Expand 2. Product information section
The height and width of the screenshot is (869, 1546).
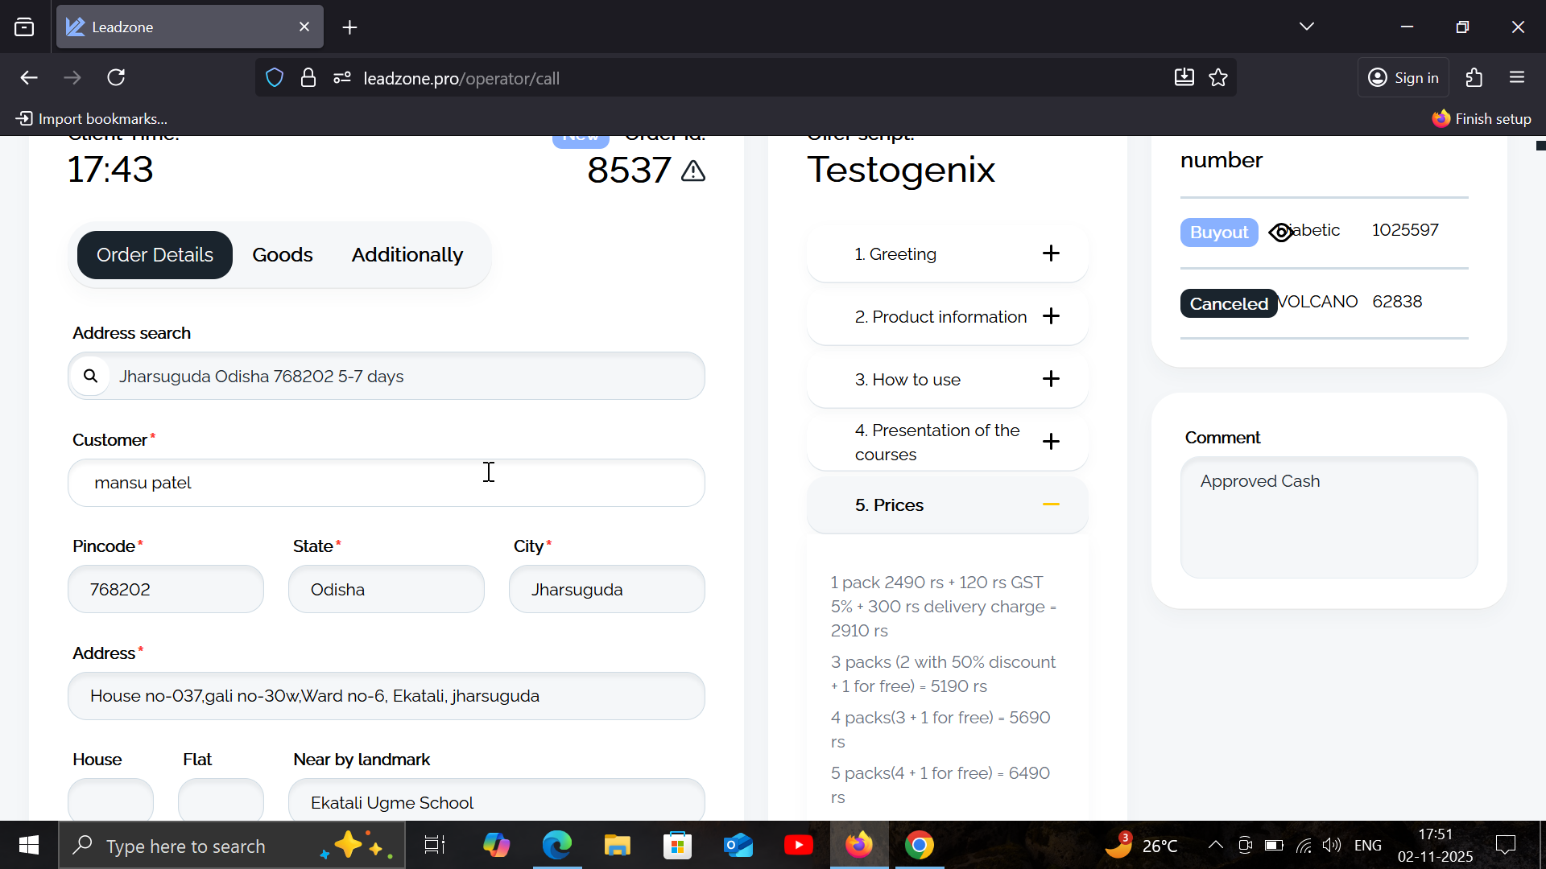coord(1051,316)
